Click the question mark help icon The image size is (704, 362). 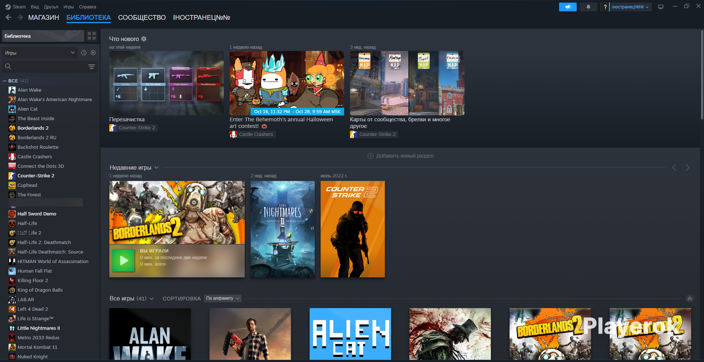(605, 7)
